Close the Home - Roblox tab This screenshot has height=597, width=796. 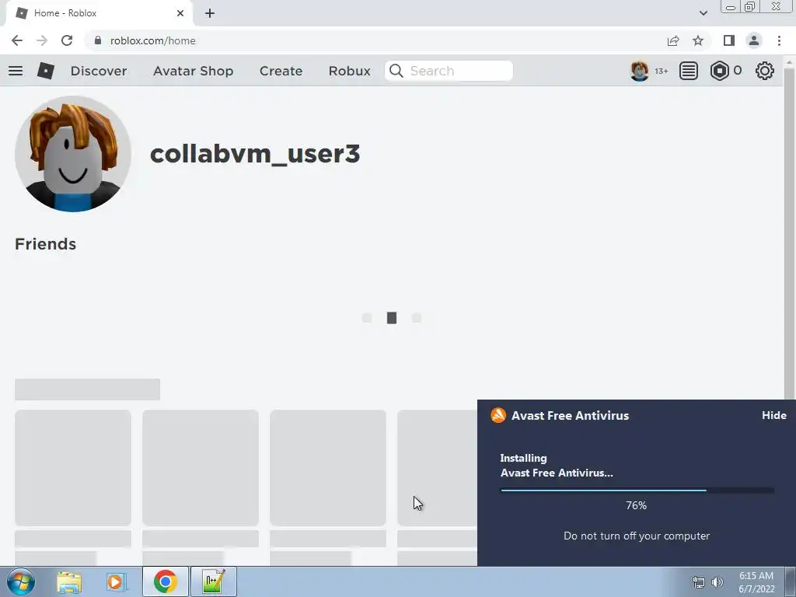point(180,13)
